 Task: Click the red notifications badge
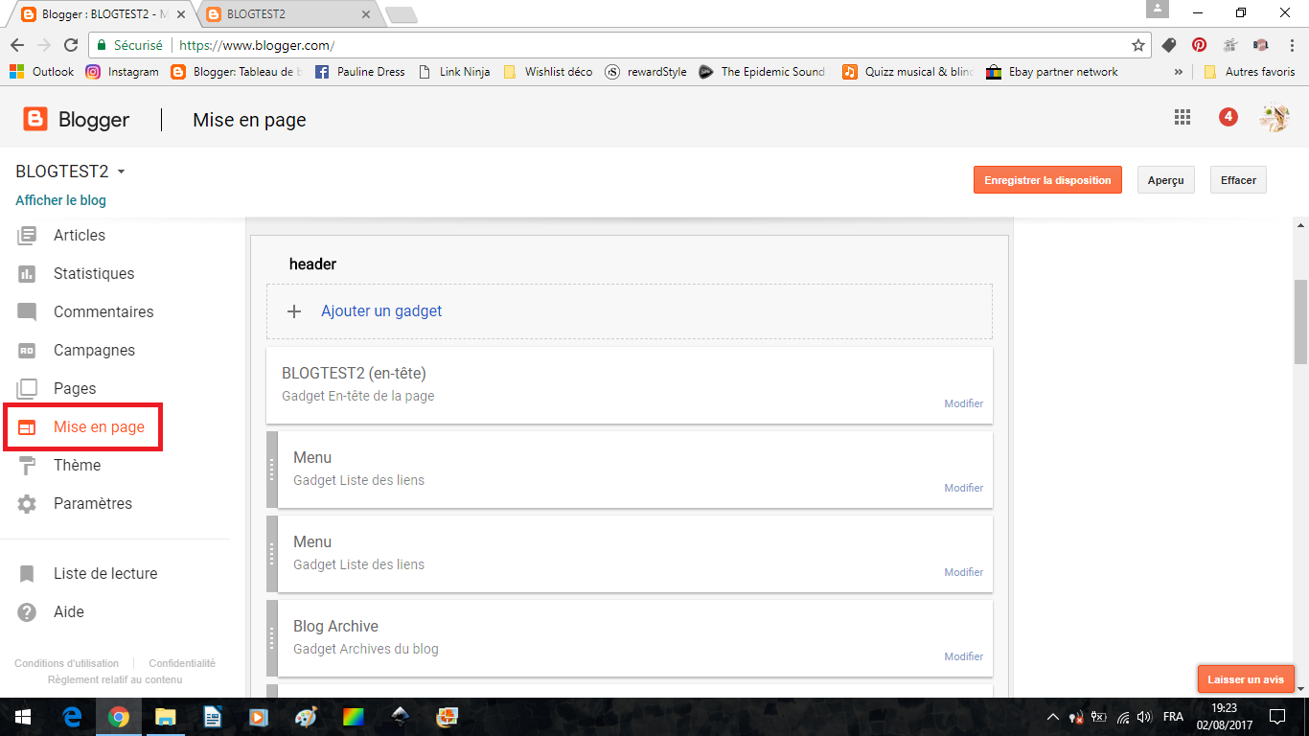pyautogui.click(x=1228, y=117)
